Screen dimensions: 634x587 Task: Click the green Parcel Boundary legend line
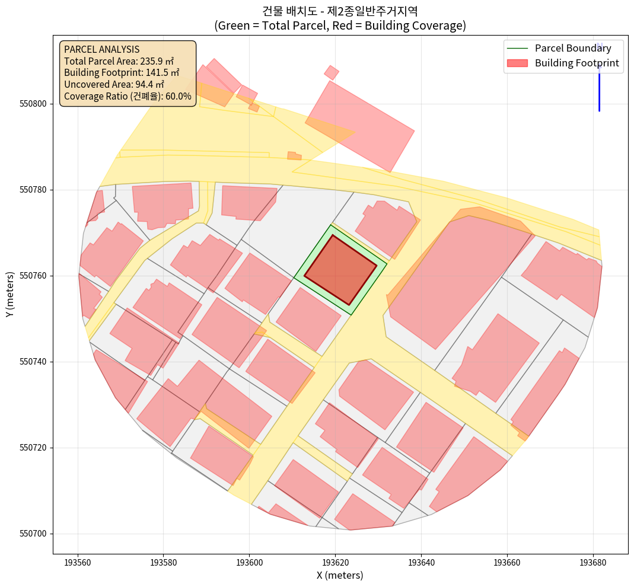(517, 48)
